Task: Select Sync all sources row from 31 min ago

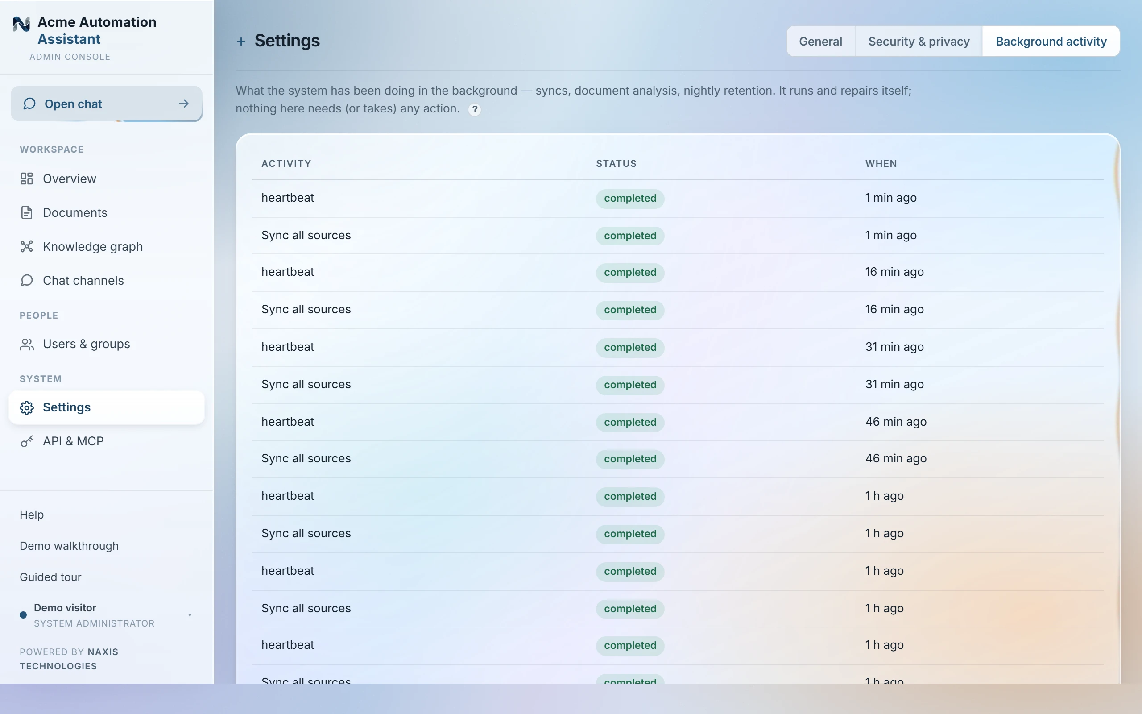Action: (x=678, y=384)
